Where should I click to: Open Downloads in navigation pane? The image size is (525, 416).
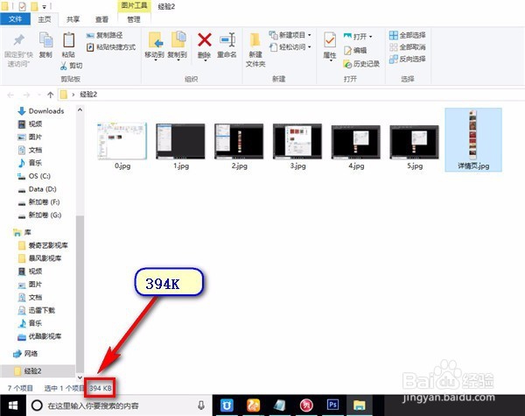pyautogui.click(x=40, y=111)
